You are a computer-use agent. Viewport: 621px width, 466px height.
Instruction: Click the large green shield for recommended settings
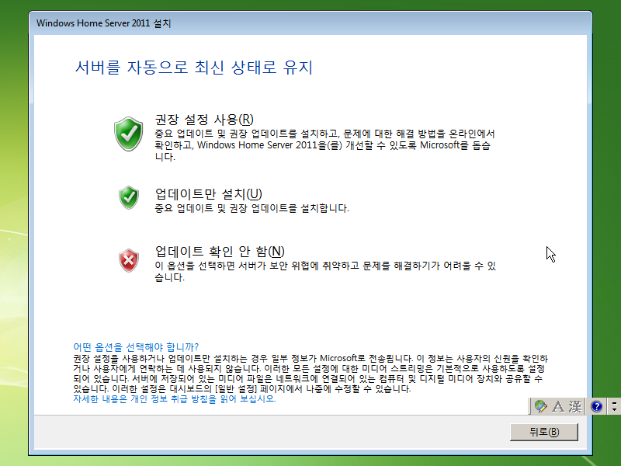click(128, 134)
